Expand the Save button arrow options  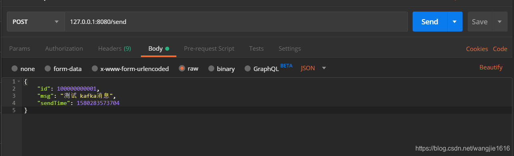[500, 22]
